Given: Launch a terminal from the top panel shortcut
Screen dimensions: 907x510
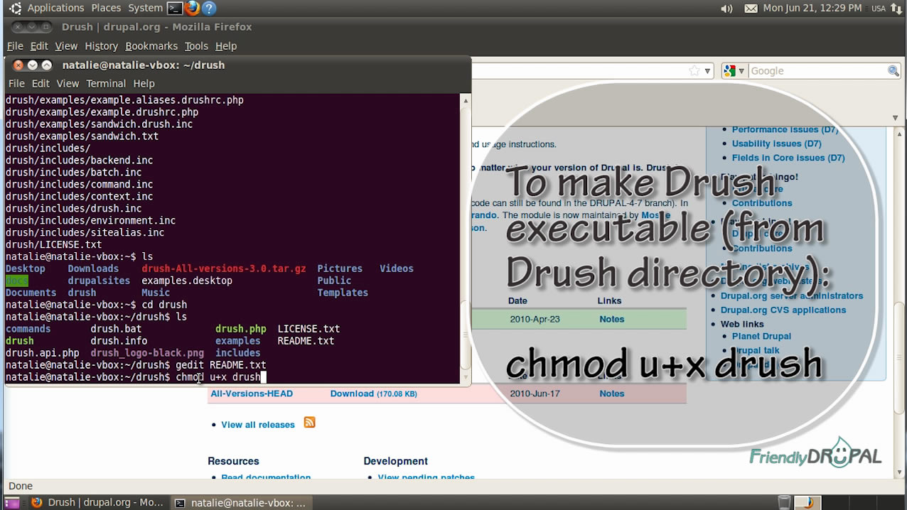Looking at the screenshot, I should pyautogui.click(x=176, y=9).
